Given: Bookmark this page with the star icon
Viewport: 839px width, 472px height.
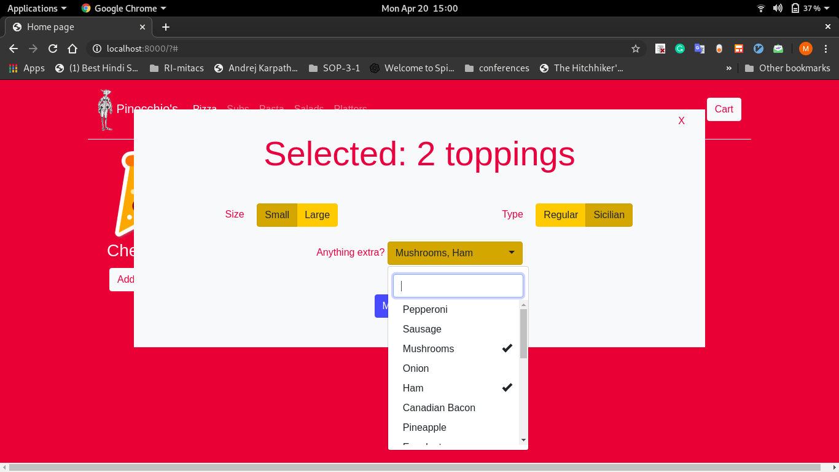Looking at the screenshot, I should pos(636,49).
